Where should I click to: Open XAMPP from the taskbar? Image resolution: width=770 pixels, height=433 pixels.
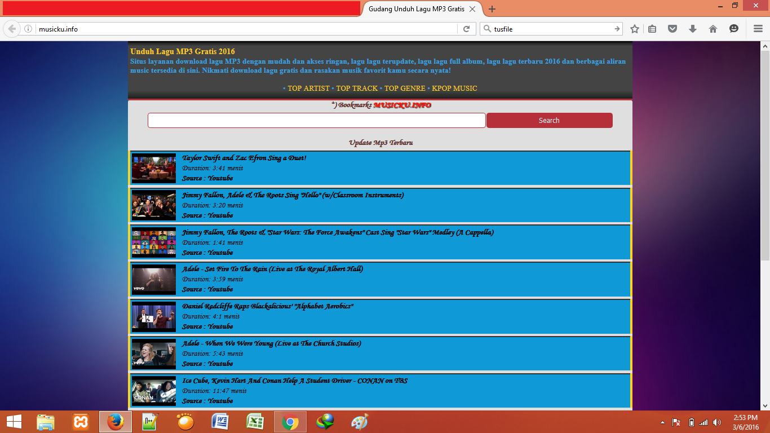(x=81, y=422)
